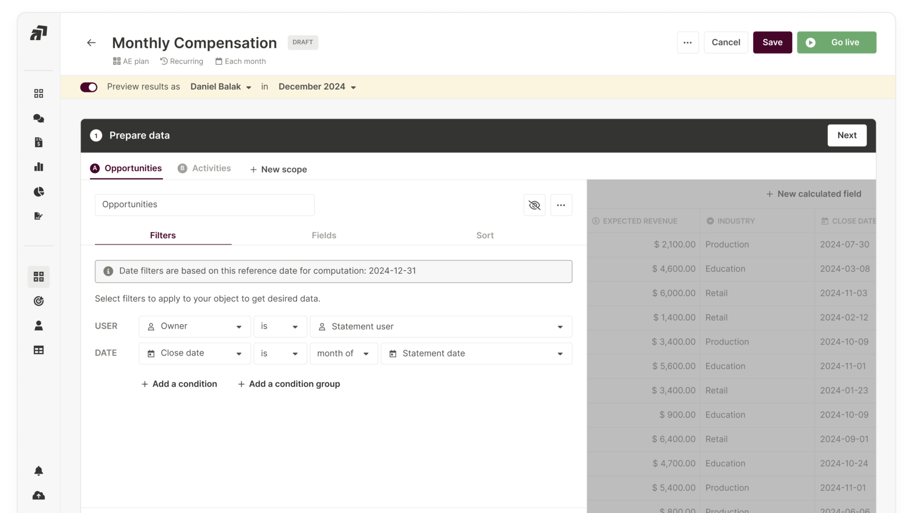The width and height of the screenshot is (912, 513).
Task: Click Add a condition link
Action: pyautogui.click(x=179, y=384)
